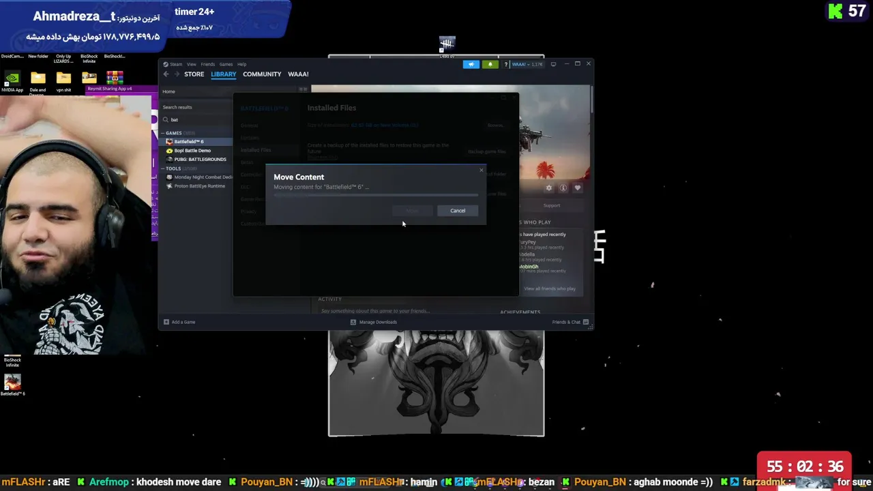
Task: Close the Move Content dialog with X
Action: 481,170
